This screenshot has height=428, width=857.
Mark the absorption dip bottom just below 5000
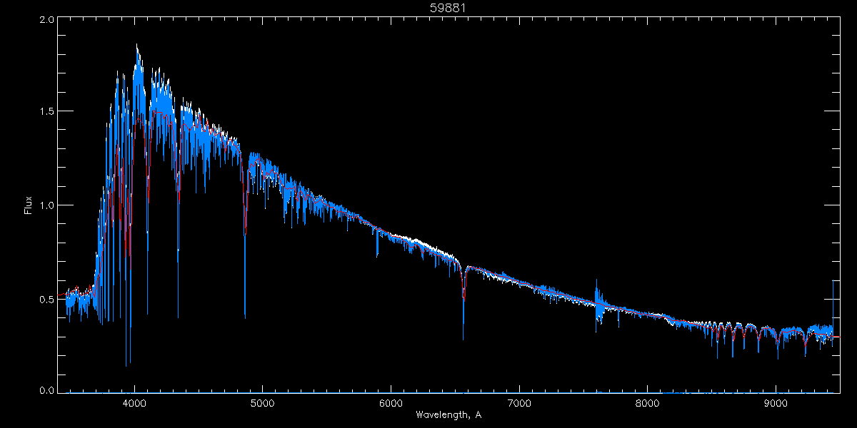coord(245,316)
